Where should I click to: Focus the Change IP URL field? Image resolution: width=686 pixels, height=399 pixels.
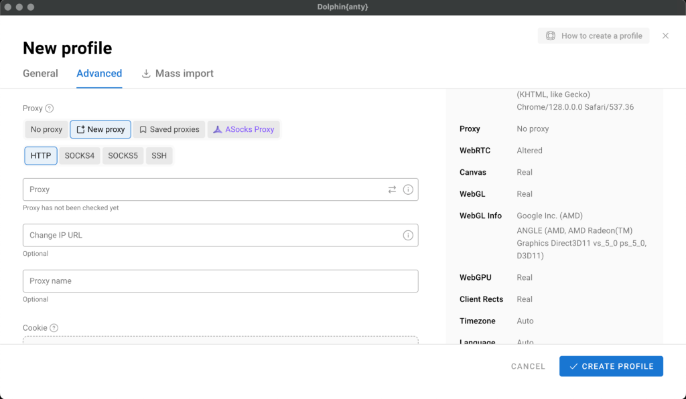pos(220,235)
